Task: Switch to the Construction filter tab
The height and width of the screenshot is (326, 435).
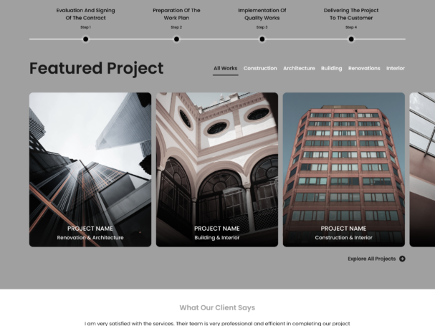Action: pyautogui.click(x=260, y=68)
